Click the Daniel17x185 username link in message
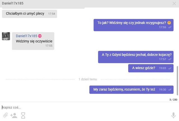Image resolution: width=179 pixels, height=121 pixels. tap(26, 36)
